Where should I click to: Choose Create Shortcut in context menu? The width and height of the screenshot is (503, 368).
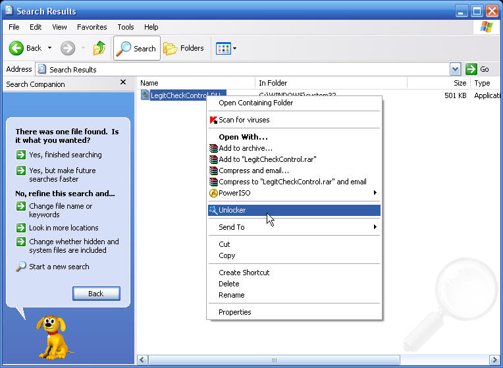click(294, 273)
